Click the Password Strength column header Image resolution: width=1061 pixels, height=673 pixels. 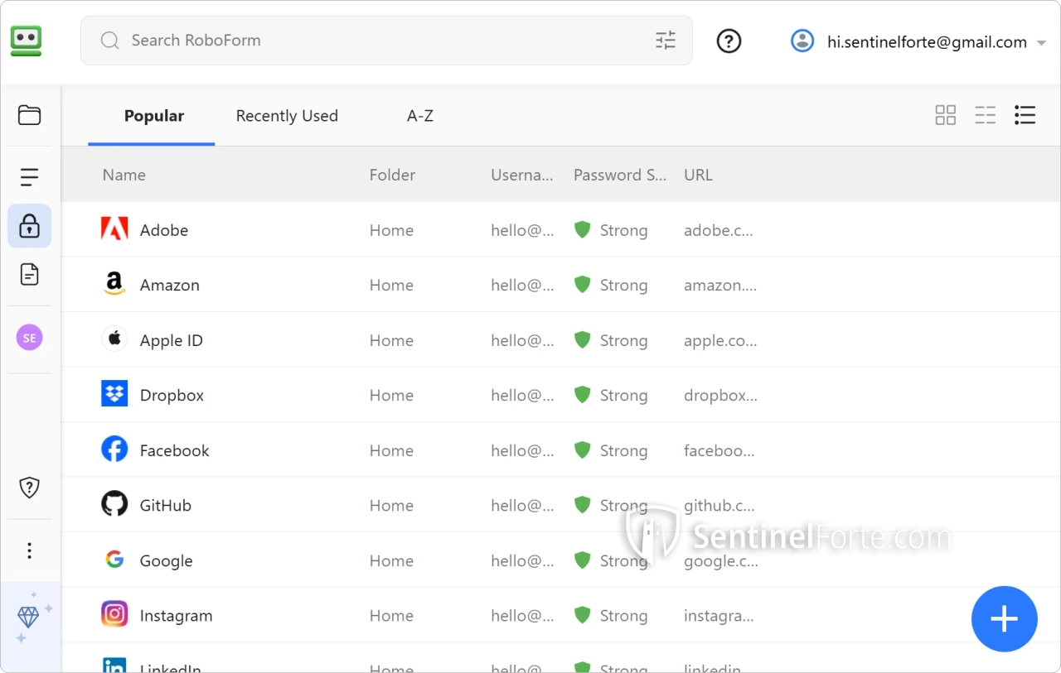(x=620, y=175)
